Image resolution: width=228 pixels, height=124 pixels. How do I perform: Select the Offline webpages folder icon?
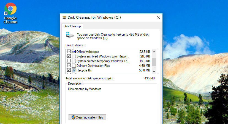[x=74, y=51]
